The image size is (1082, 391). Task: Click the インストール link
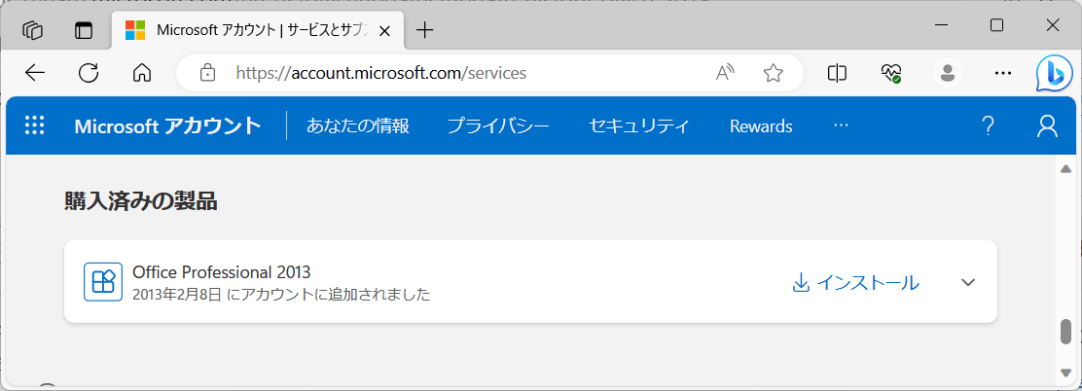868,283
